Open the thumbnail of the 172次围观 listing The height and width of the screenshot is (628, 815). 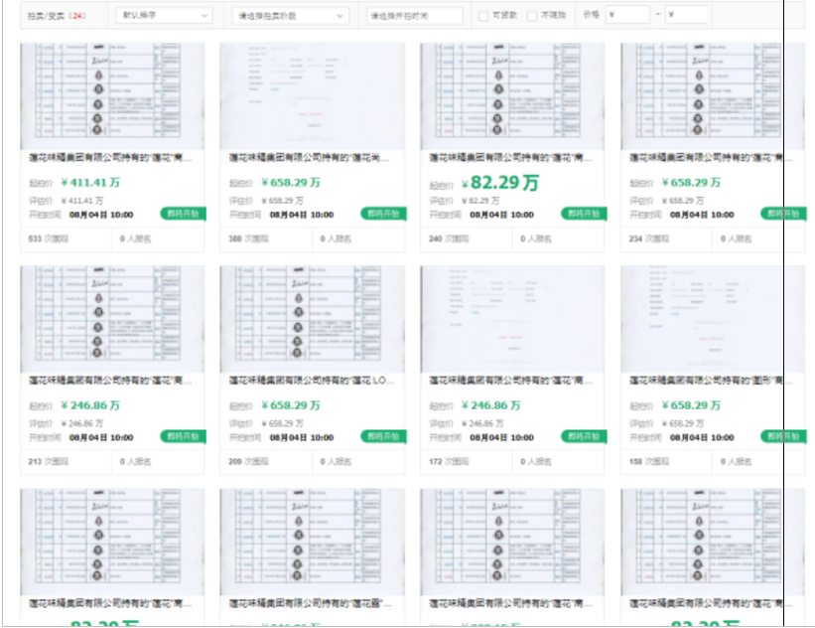[511, 319]
